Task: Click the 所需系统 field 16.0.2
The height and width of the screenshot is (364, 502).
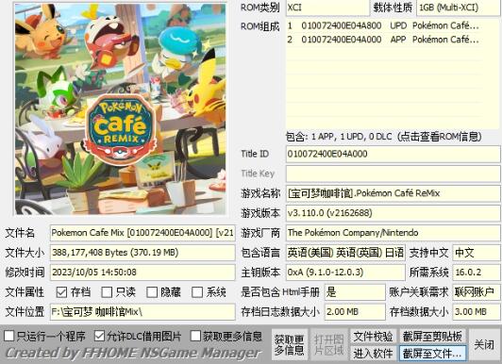Action: click(477, 273)
